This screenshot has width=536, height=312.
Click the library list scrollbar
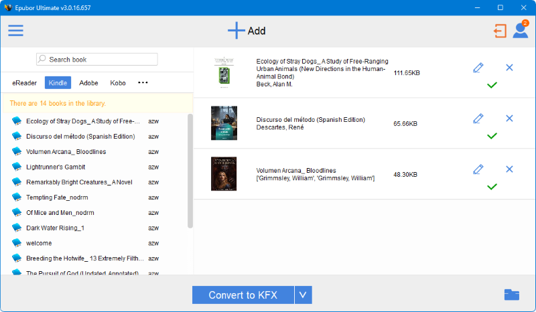(190, 171)
